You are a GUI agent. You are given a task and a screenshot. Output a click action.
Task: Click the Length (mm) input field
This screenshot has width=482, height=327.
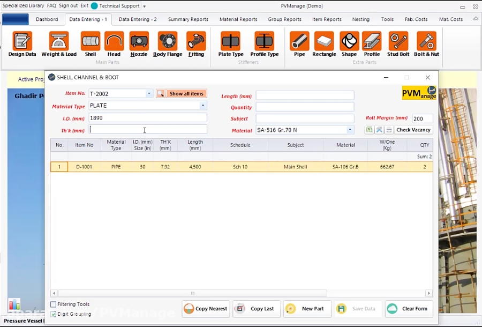[305, 95]
